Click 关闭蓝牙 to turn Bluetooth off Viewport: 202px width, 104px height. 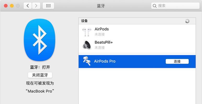pyautogui.click(x=40, y=75)
